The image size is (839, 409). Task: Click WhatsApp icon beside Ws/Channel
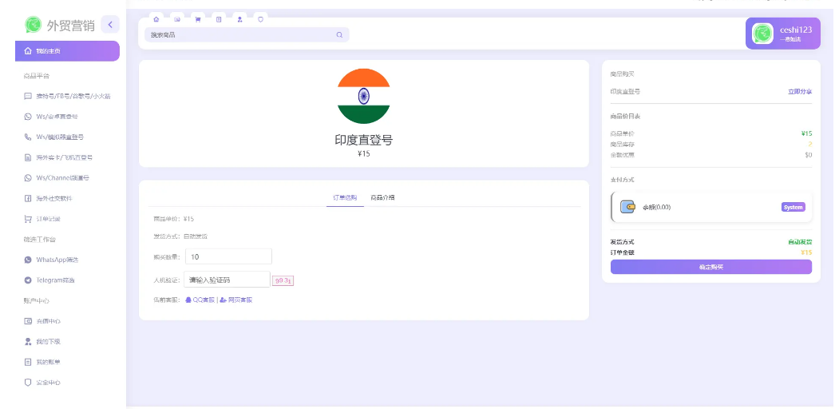[x=28, y=177]
